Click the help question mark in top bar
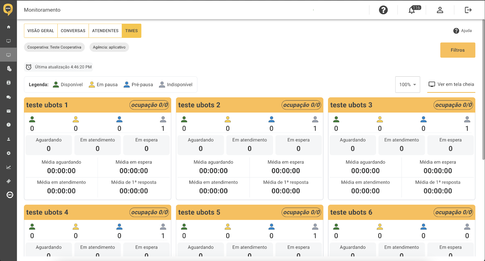The width and height of the screenshot is (485, 261). (383, 10)
